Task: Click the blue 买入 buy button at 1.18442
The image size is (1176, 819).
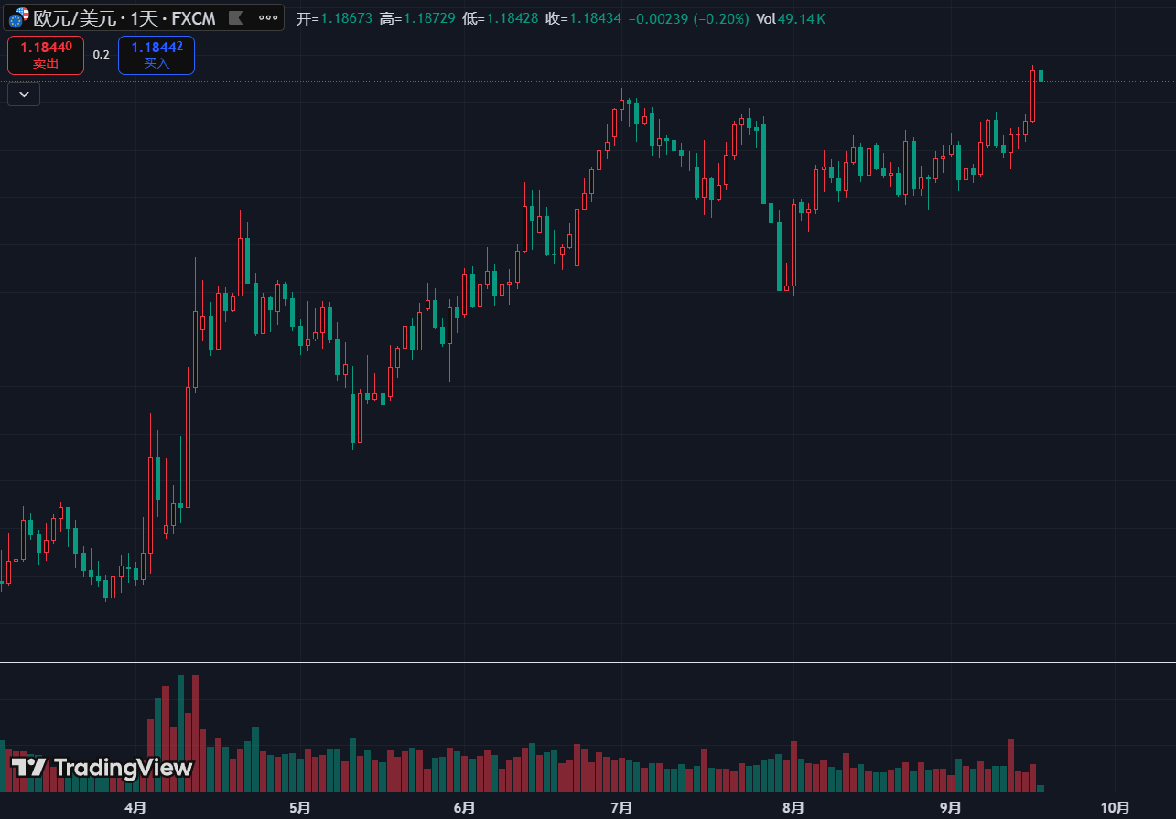Action: point(156,55)
